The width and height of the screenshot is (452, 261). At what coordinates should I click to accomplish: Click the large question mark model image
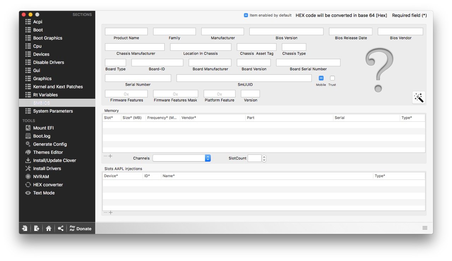point(379,70)
